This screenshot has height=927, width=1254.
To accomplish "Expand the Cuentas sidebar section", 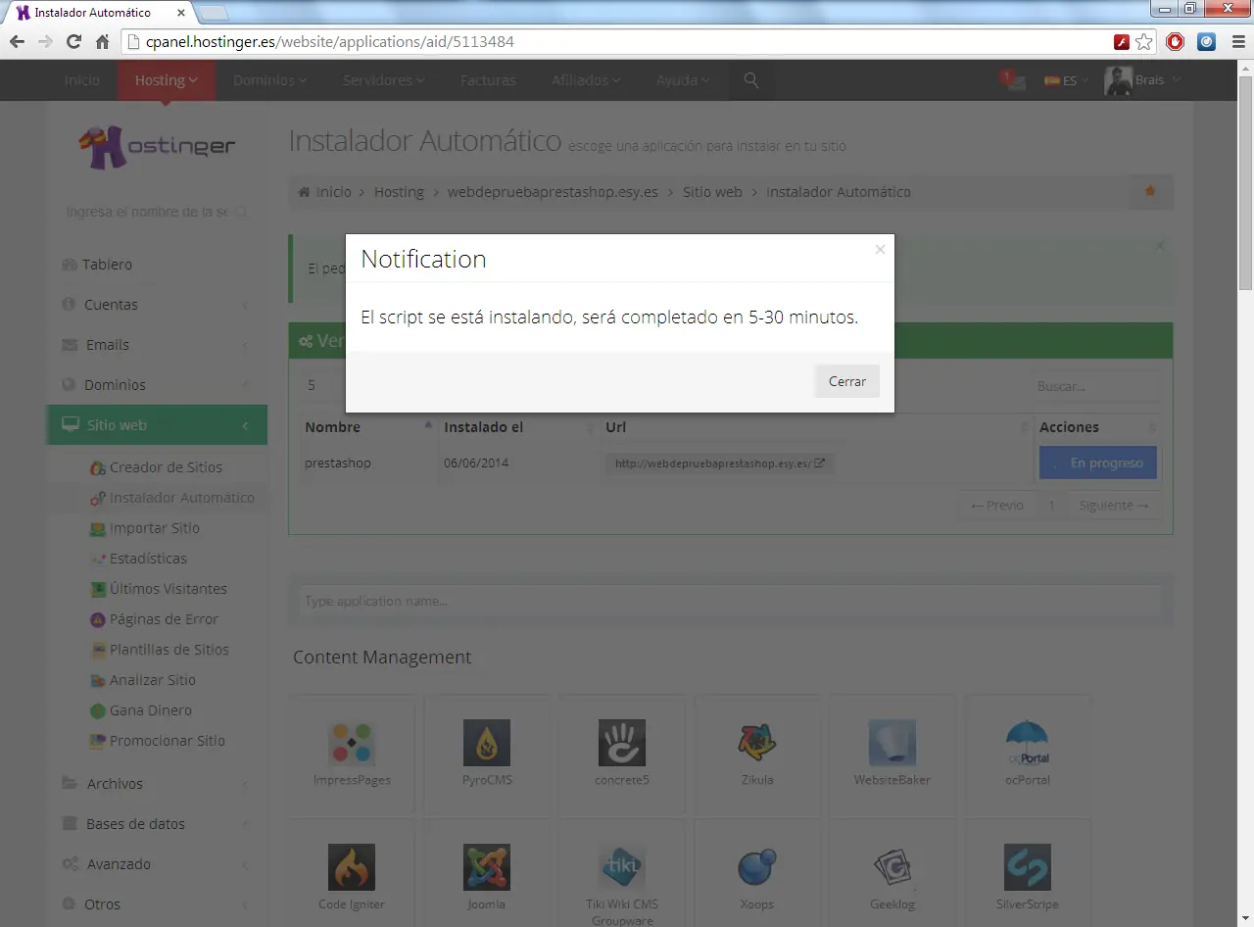I will pos(157,305).
